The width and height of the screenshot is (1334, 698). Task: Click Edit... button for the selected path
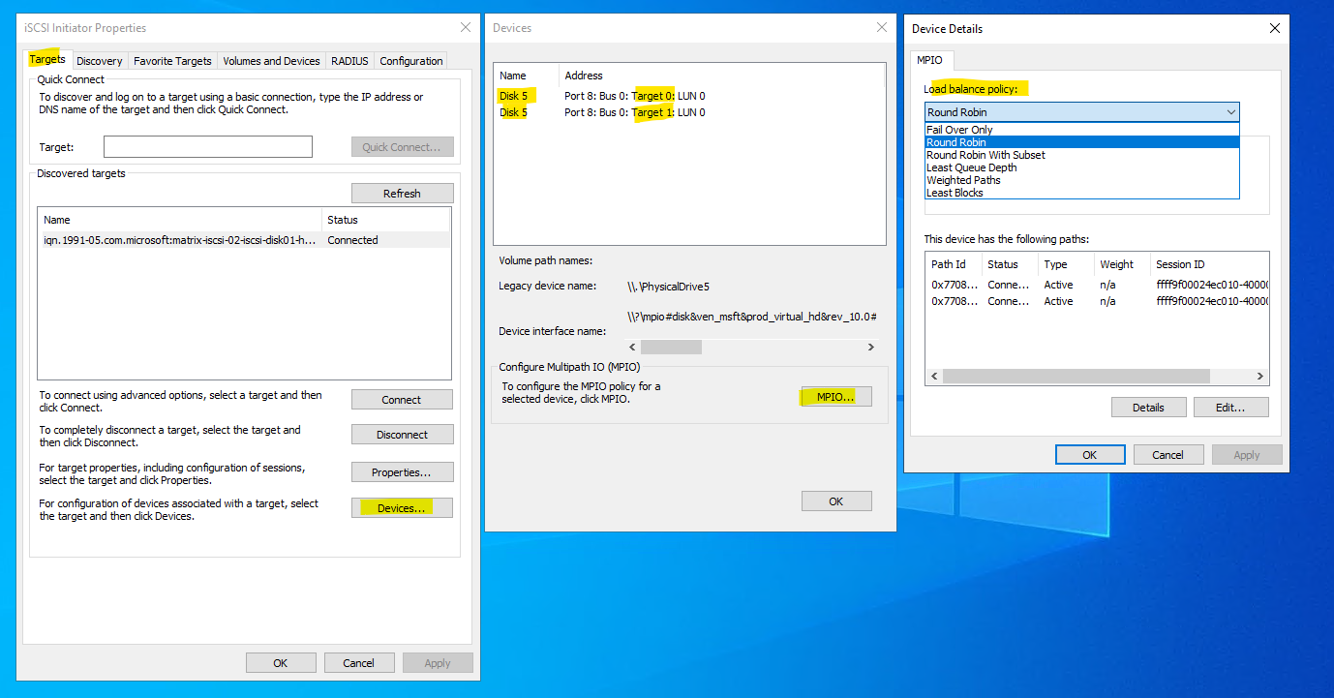1230,408
